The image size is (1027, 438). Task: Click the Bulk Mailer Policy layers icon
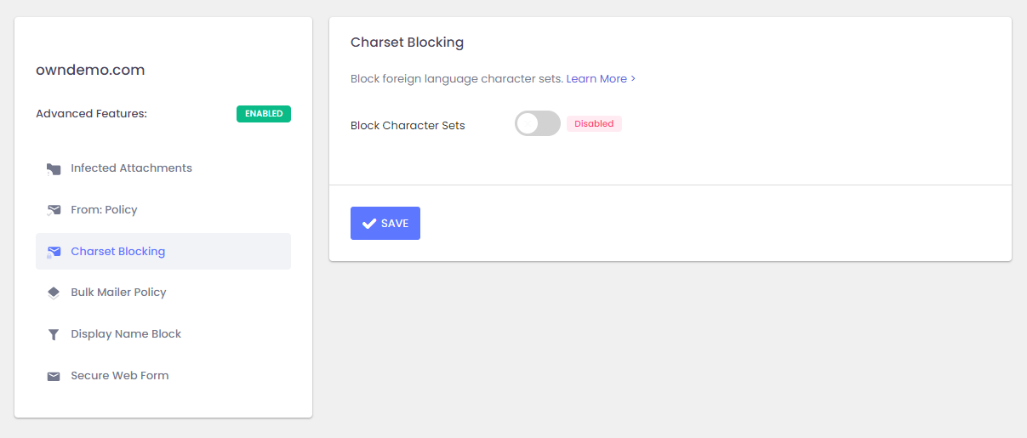tap(54, 293)
